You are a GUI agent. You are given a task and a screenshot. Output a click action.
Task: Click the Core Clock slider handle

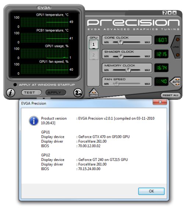pos(120,43)
